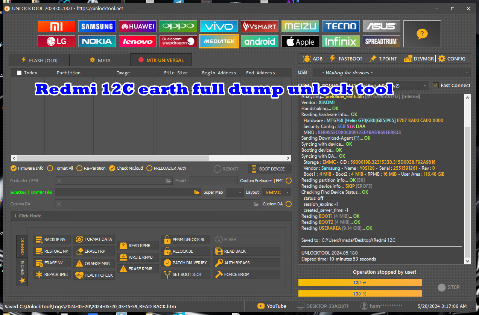This screenshot has height=315, width=479.
Task: Open the Super Map dropdown
Action: 235,192
